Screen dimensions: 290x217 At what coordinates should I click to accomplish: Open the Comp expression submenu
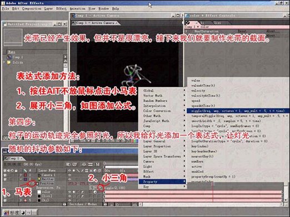(162, 126)
